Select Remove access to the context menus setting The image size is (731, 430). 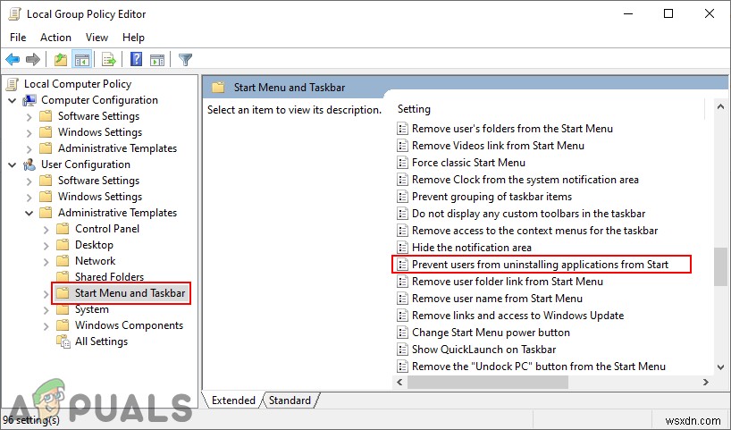pyautogui.click(x=534, y=231)
